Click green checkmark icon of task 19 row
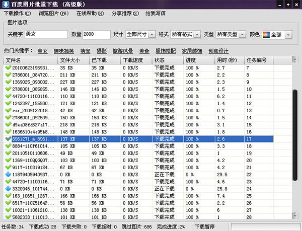The width and height of the screenshot is (302, 231). coord(8,153)
